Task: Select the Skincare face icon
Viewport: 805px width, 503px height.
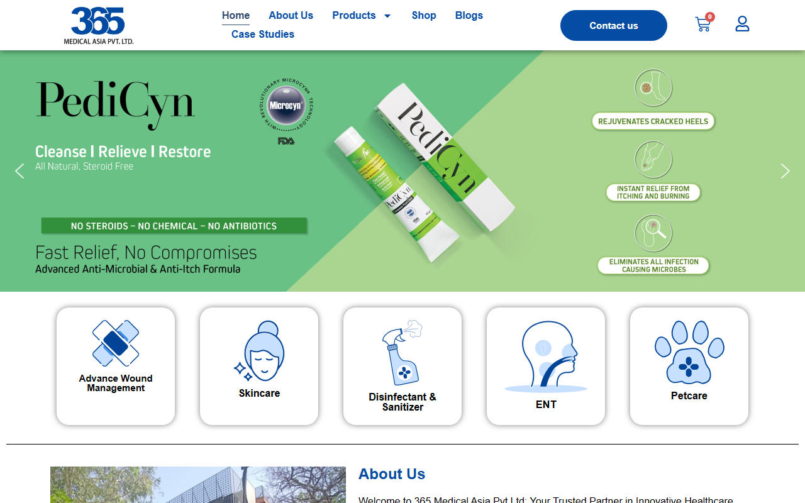Action: pos(259,351)
